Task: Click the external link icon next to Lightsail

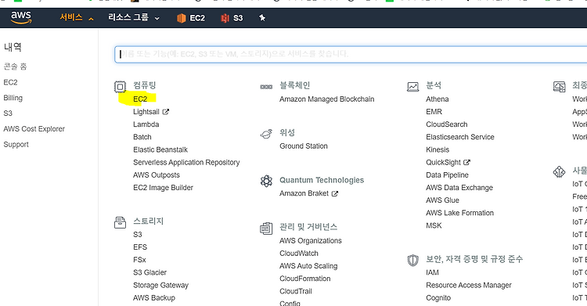Action: pyautogui.click(x=166, y=112)
